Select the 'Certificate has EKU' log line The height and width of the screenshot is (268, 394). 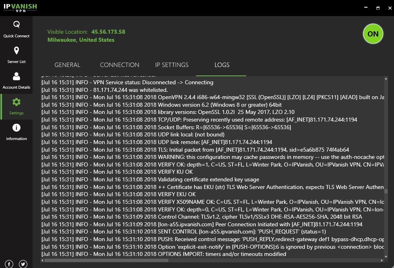click(x=212, y=187)
